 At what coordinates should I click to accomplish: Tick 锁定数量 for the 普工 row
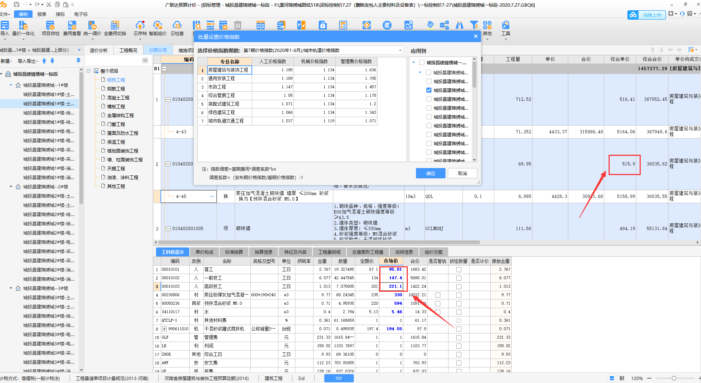pos(459,270)
